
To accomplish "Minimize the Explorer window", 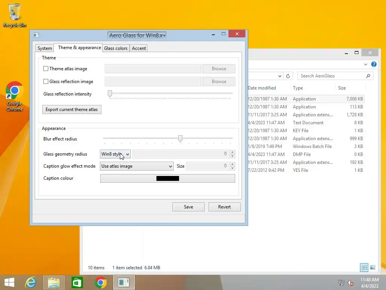I will [x=346, y=53].
